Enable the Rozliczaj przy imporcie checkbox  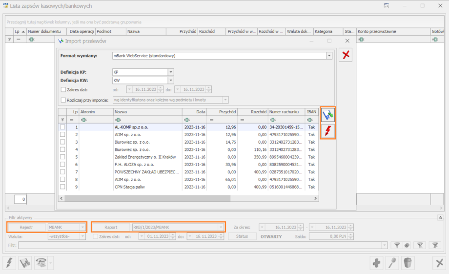(x=63, y=100)
